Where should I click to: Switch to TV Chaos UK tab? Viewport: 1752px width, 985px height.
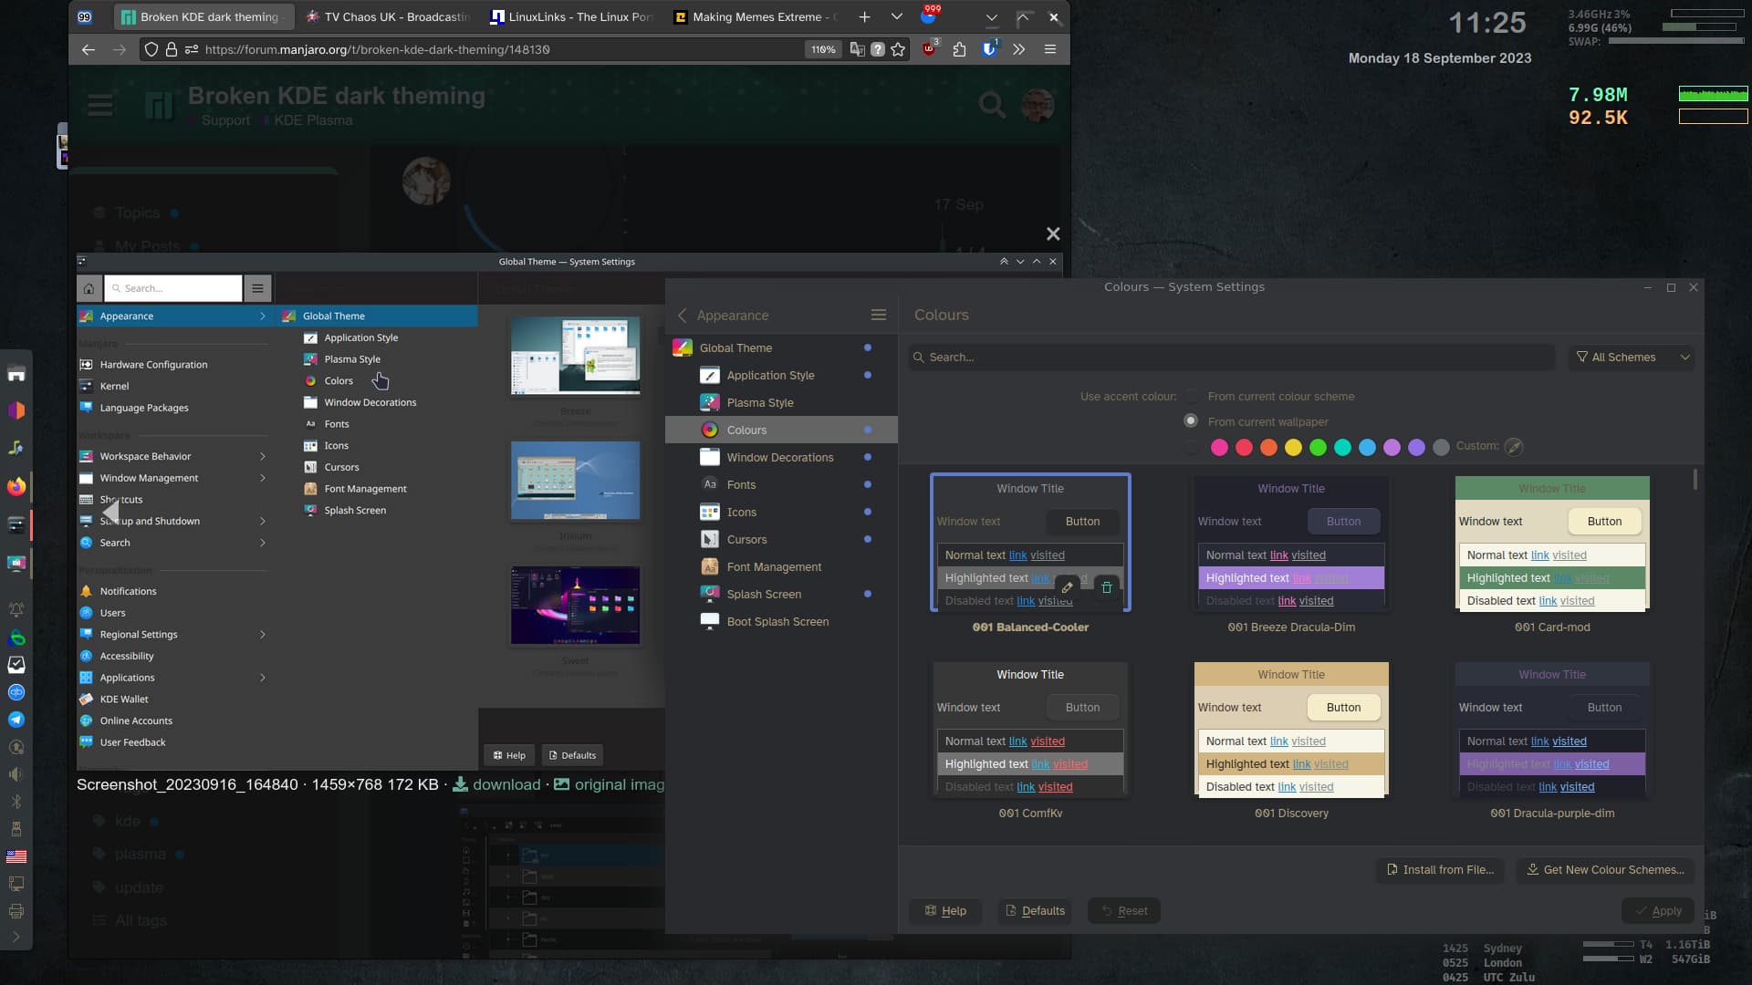tap(388, 16)
